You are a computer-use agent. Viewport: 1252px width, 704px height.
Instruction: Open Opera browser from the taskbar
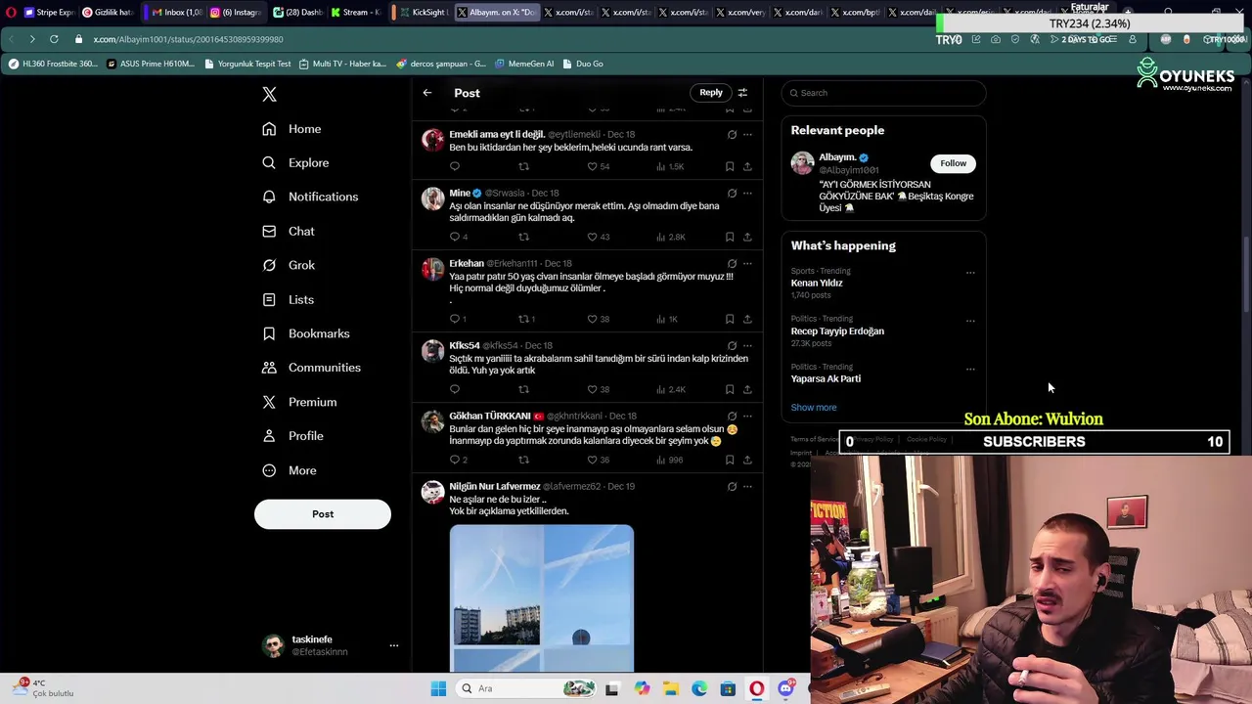[756, 688]
